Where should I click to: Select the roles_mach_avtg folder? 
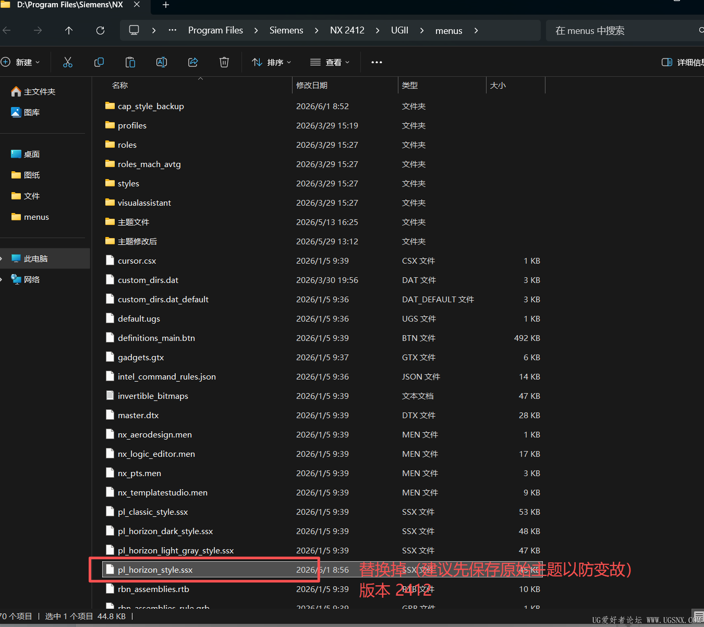322,164
